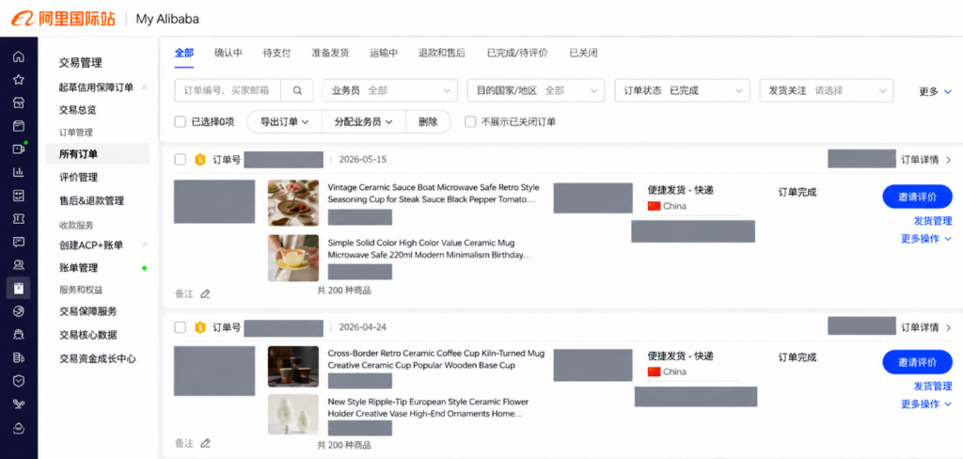Expand 更多操作 on the 2026-04-24 order
963x459 pixels.
(x=926, y=404)
